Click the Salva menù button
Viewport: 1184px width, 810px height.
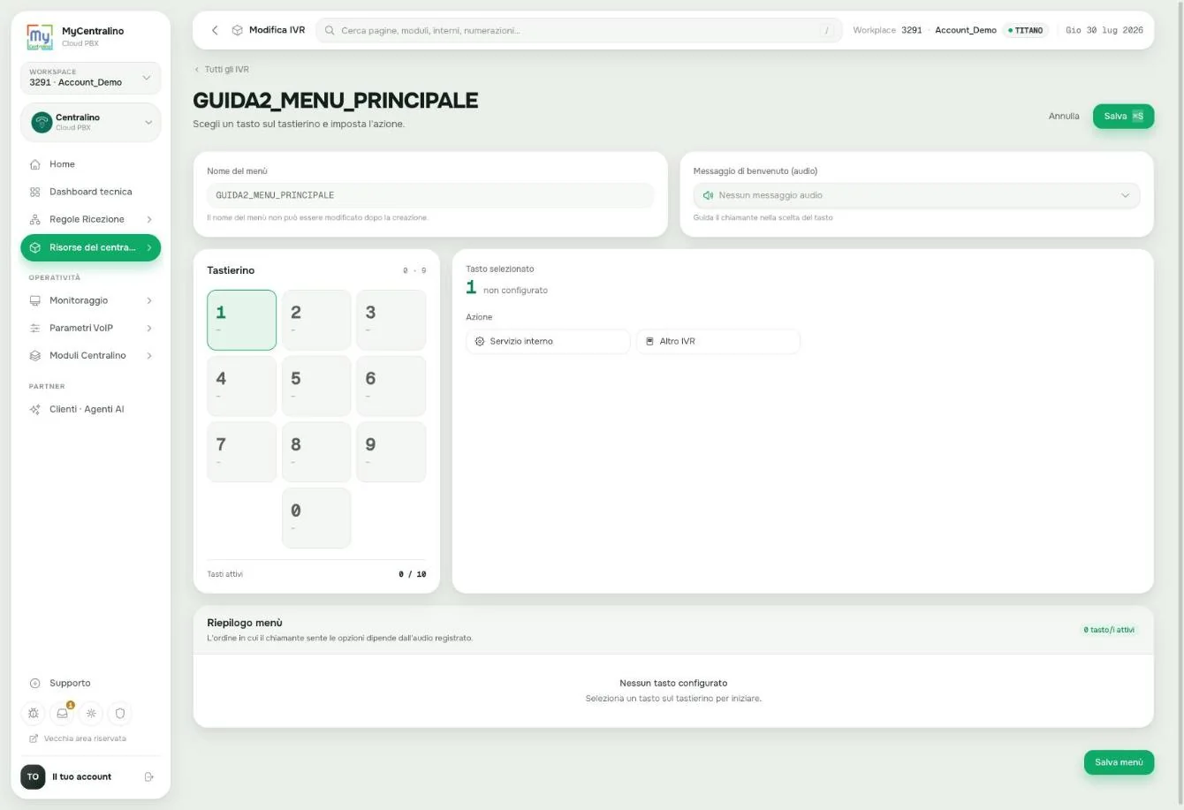(x=1119, y=762)
